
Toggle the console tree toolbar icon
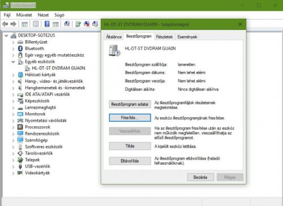tap(24, 24)
